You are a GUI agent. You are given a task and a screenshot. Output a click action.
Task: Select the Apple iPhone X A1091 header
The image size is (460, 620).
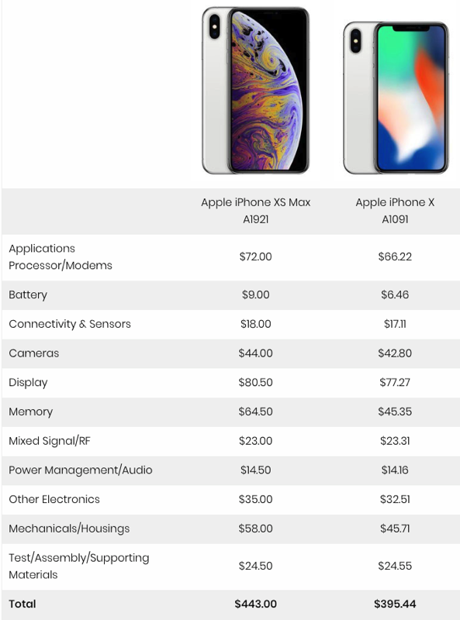click(x=395, y=211)
